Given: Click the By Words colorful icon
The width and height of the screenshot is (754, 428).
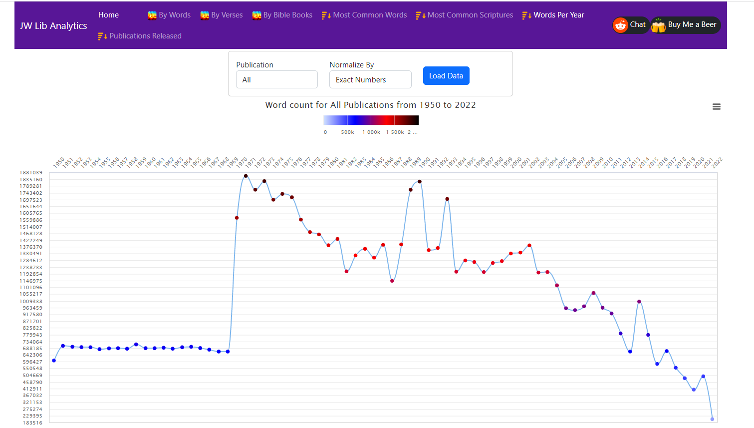Looking at the screenshot, I should coord(152,15).
